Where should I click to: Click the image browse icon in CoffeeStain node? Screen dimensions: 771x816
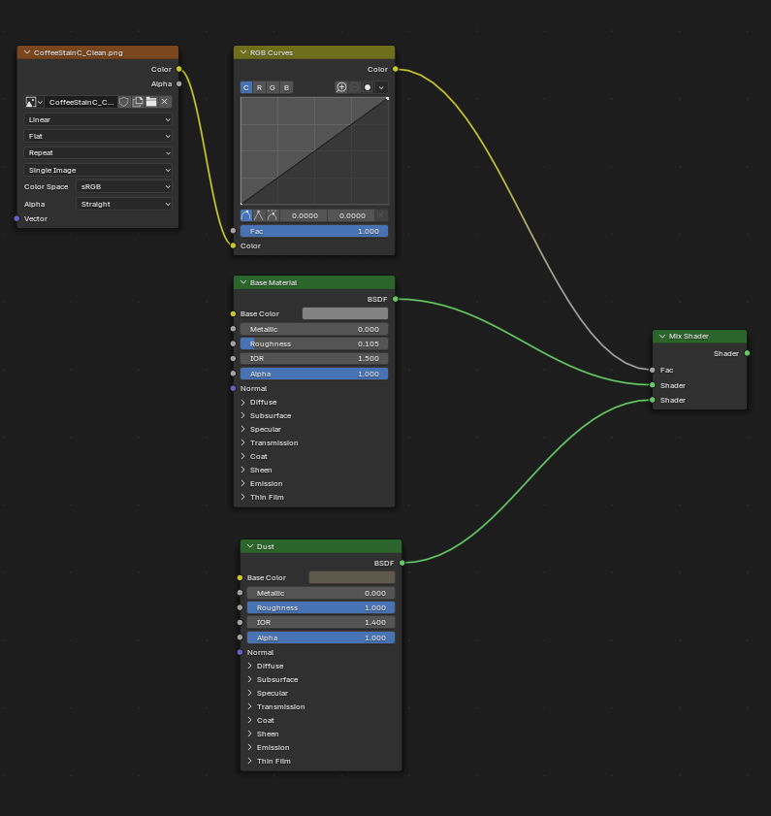pos(34,102)
